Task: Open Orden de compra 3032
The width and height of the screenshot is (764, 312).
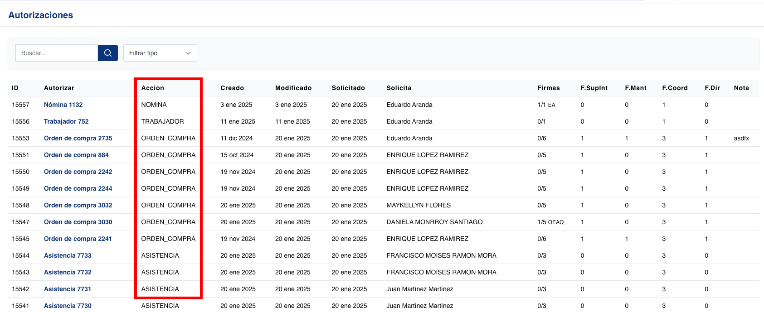Action: pos(78,205)
